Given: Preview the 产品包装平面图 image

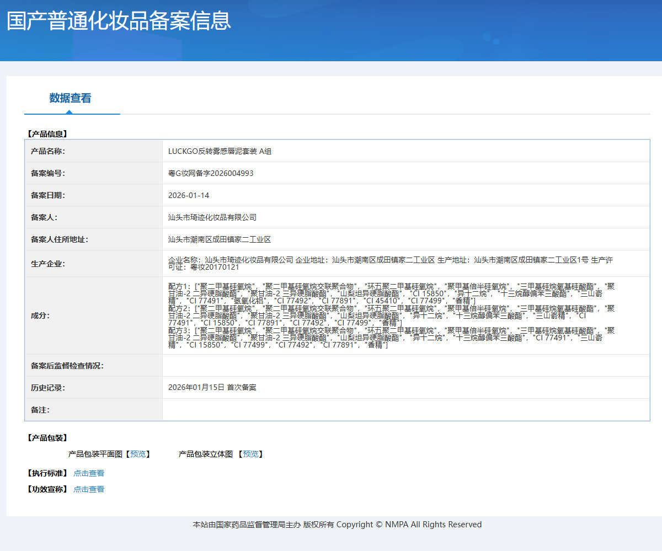Looking at the screenshot, I should point(138,454).
